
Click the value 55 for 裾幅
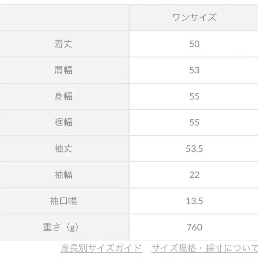[x=193, y=122]
